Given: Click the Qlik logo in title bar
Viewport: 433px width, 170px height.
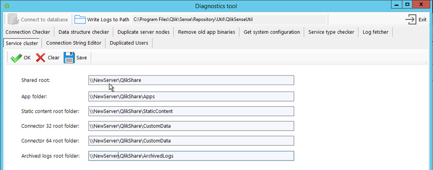Looking at the screenshot, I should 7,6.
